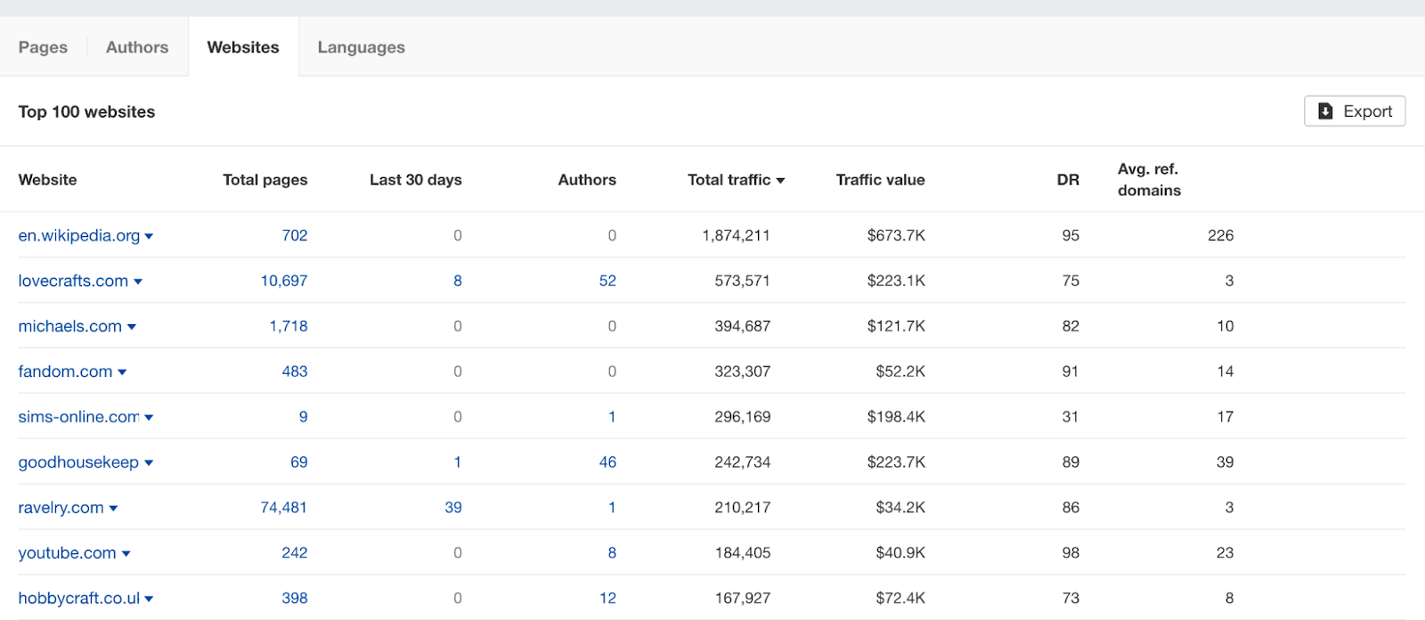Viewport: 1425px width, 620px height.
Task: Sort by the Authors column header
Action: pyautogui.click(x=587, y=180)
